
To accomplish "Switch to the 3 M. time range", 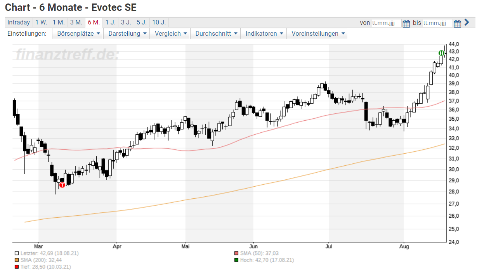I will (x=76, y=23).
